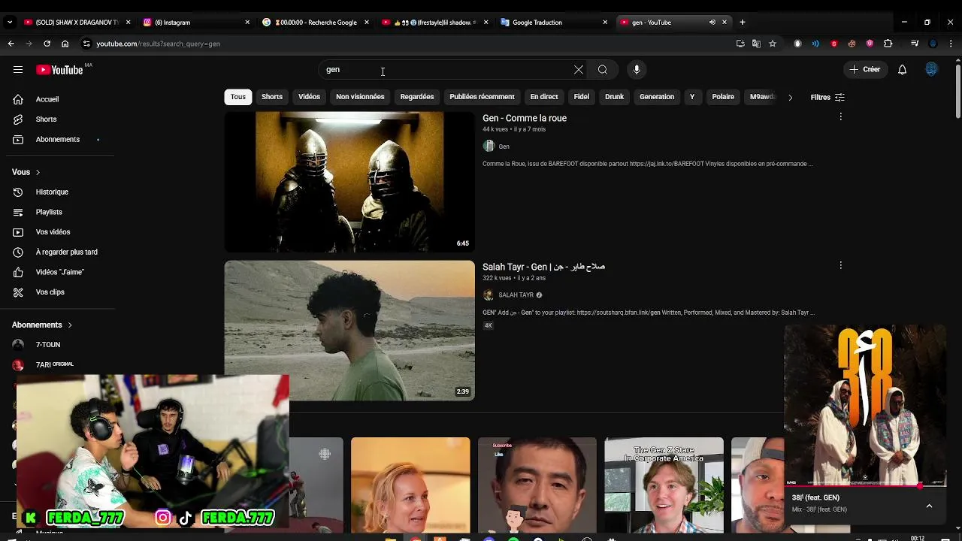
Task: Open more options for Gen - Comme la roue
Action: tap(840, 116)
